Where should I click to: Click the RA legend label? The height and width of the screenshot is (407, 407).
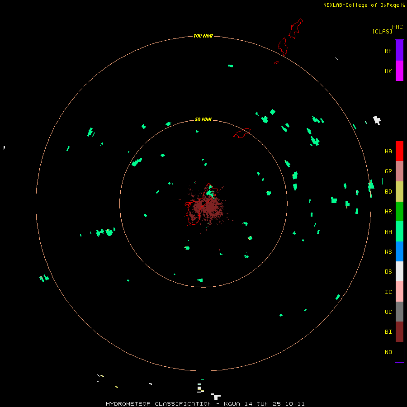click(388, 232)
